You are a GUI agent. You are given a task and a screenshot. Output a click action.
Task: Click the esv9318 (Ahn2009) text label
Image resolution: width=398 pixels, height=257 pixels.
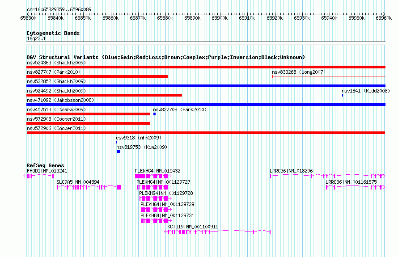tap(139, 138)
